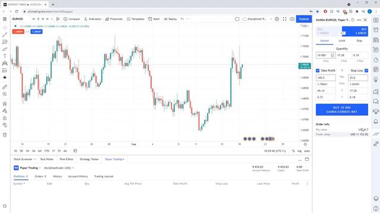Undo last chart action
This screenshot has width=380, height=213.
click(182, 19)
